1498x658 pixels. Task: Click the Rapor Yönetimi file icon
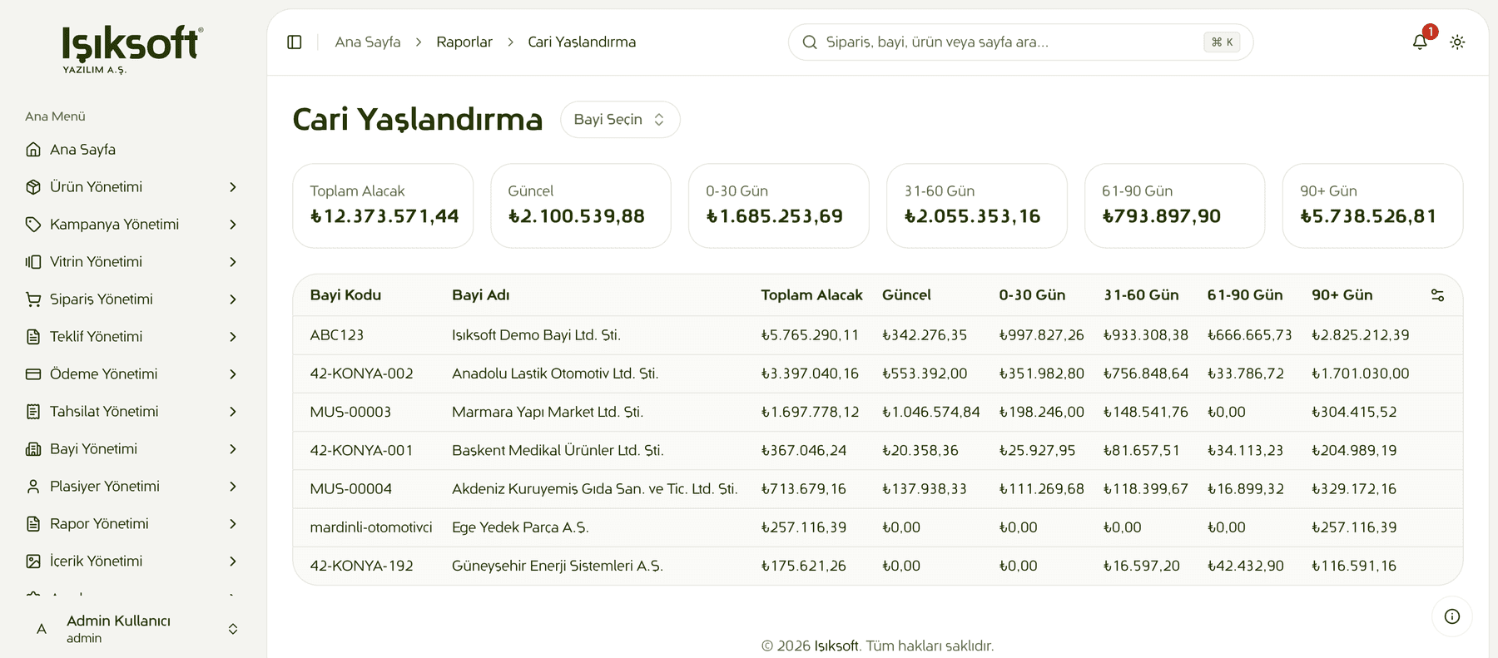click(33, 524)
